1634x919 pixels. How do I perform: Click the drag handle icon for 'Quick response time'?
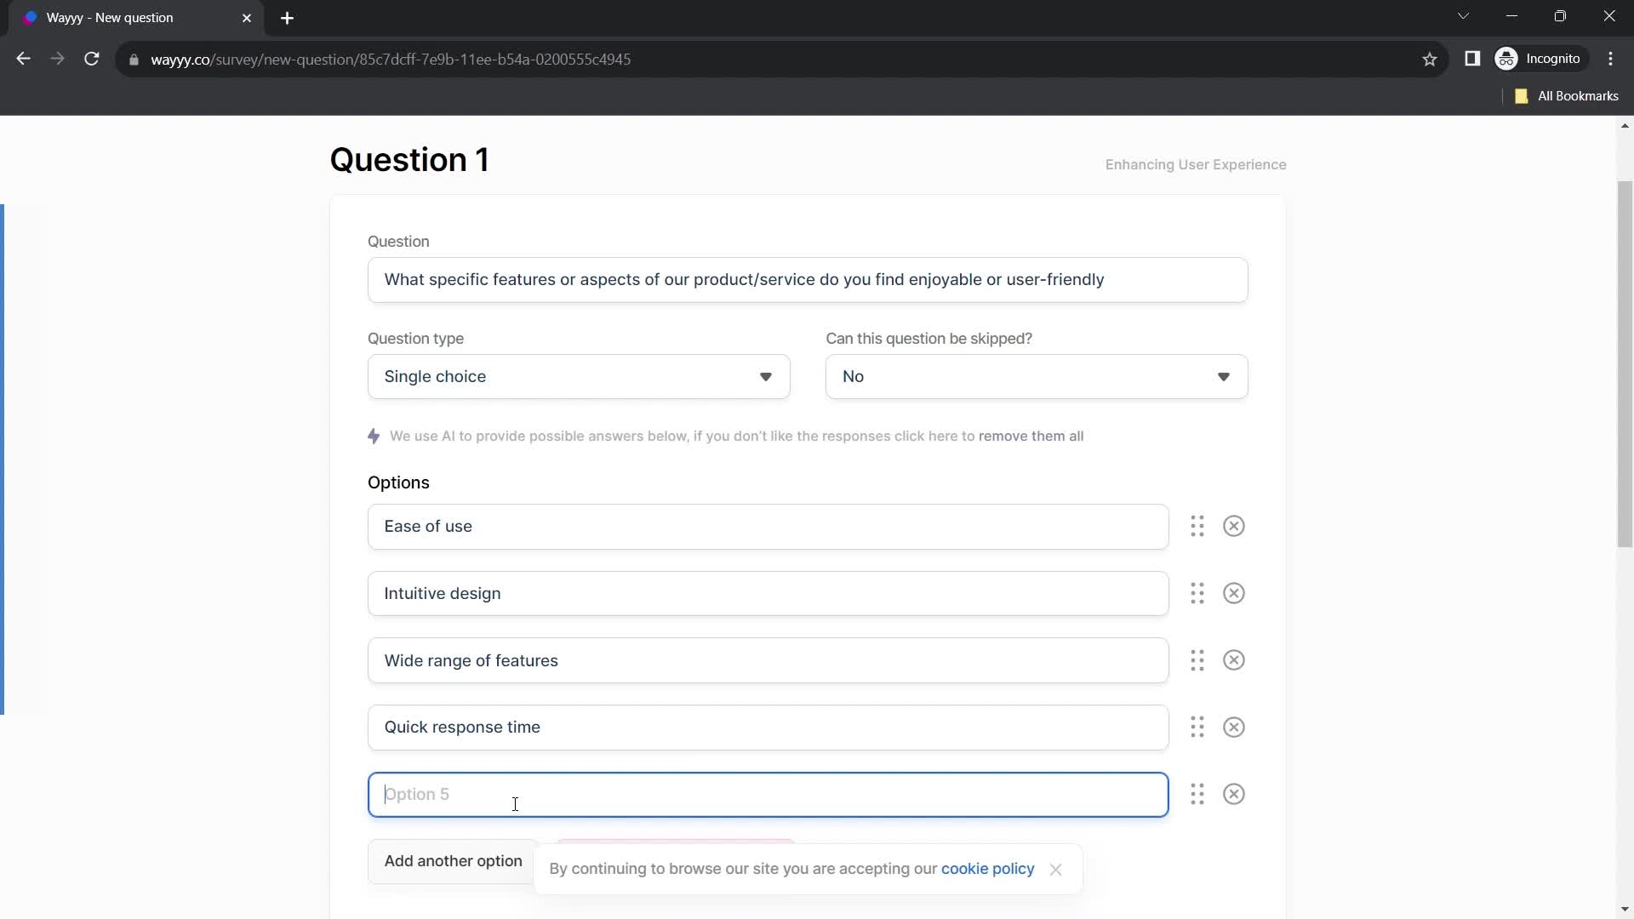(1198, 728)
